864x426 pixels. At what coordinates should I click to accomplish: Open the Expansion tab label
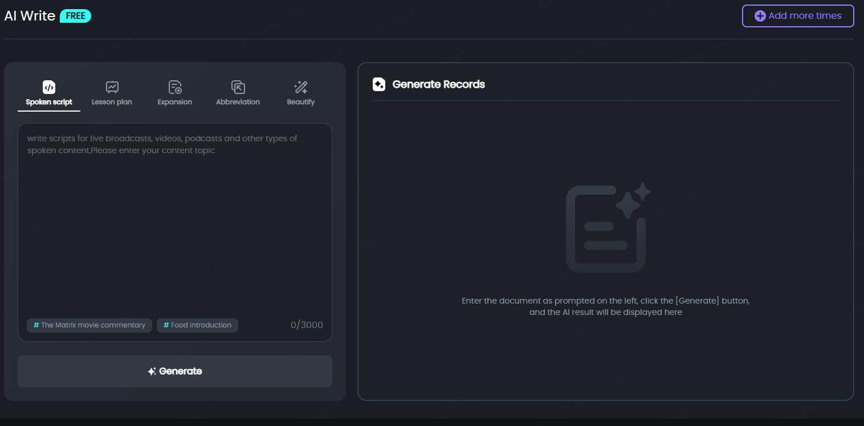point(175,102)
